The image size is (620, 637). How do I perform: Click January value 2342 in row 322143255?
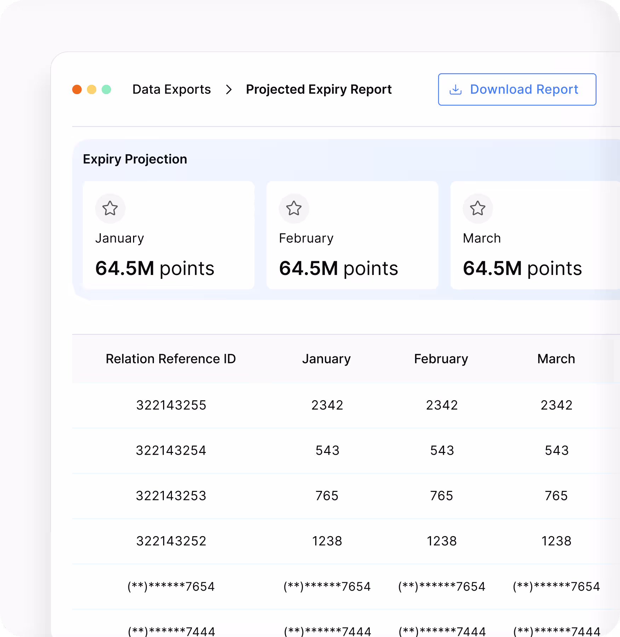(x=327, y=405)
